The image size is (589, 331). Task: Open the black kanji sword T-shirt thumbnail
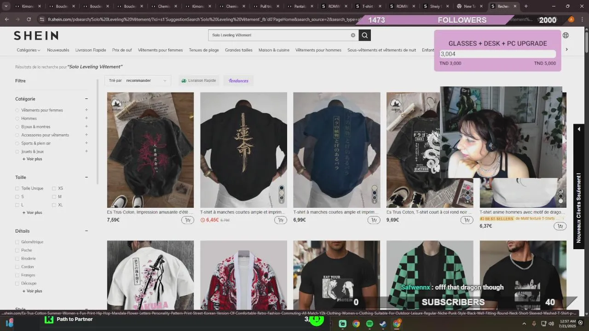pos(243,150)
